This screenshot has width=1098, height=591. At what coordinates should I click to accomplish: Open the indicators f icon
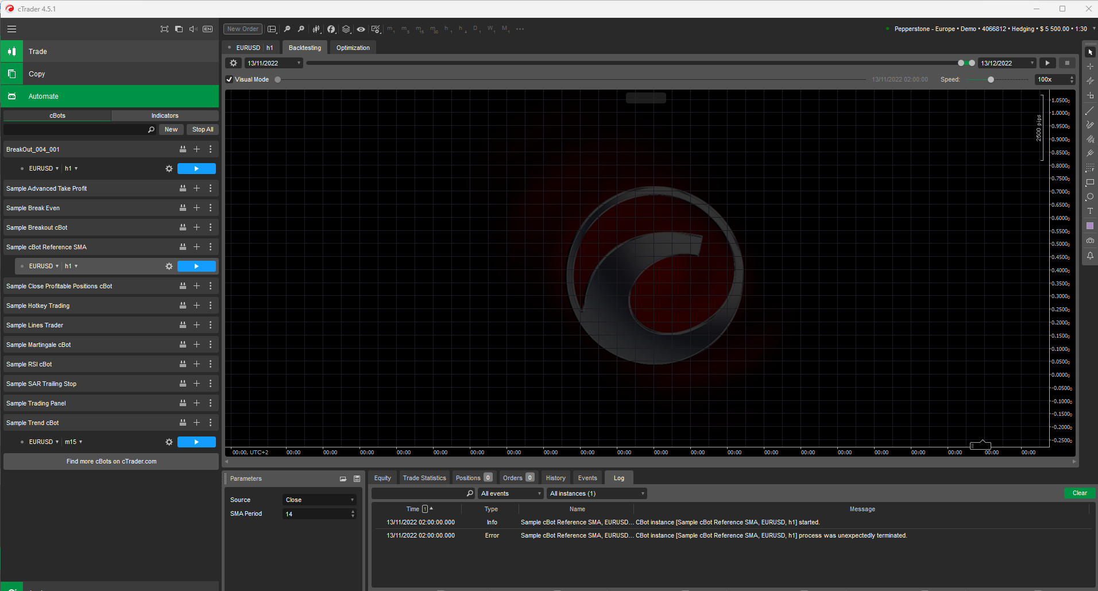pyautogui.click(x=331, y=29)
